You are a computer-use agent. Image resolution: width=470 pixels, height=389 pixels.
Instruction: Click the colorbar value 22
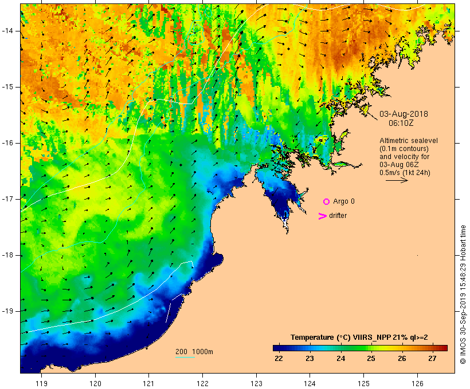point(279,359)
